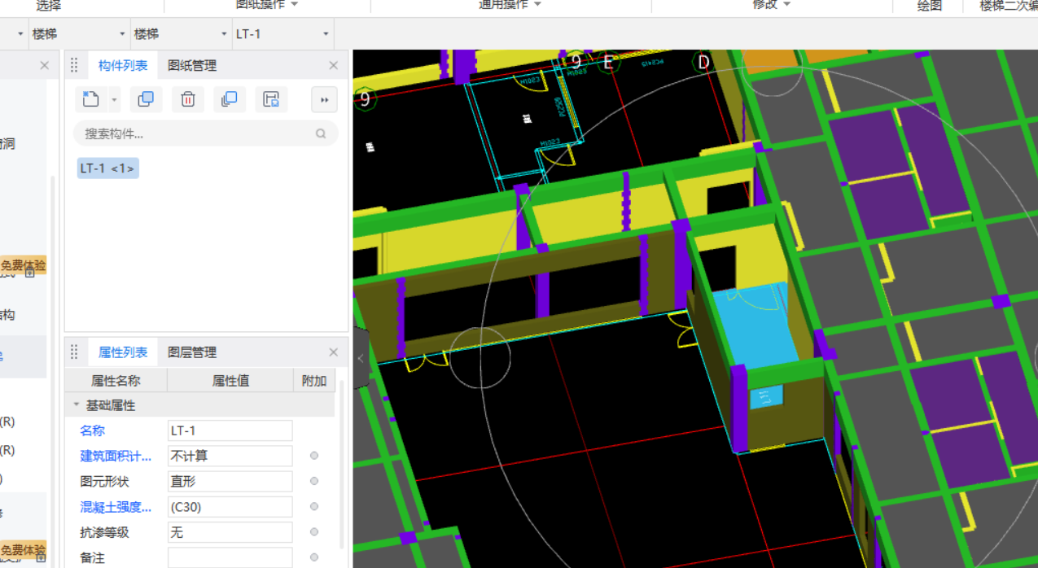
Task: Open the new component dropdown arrow
Action: pyautogui.click(x=114, y=100)
